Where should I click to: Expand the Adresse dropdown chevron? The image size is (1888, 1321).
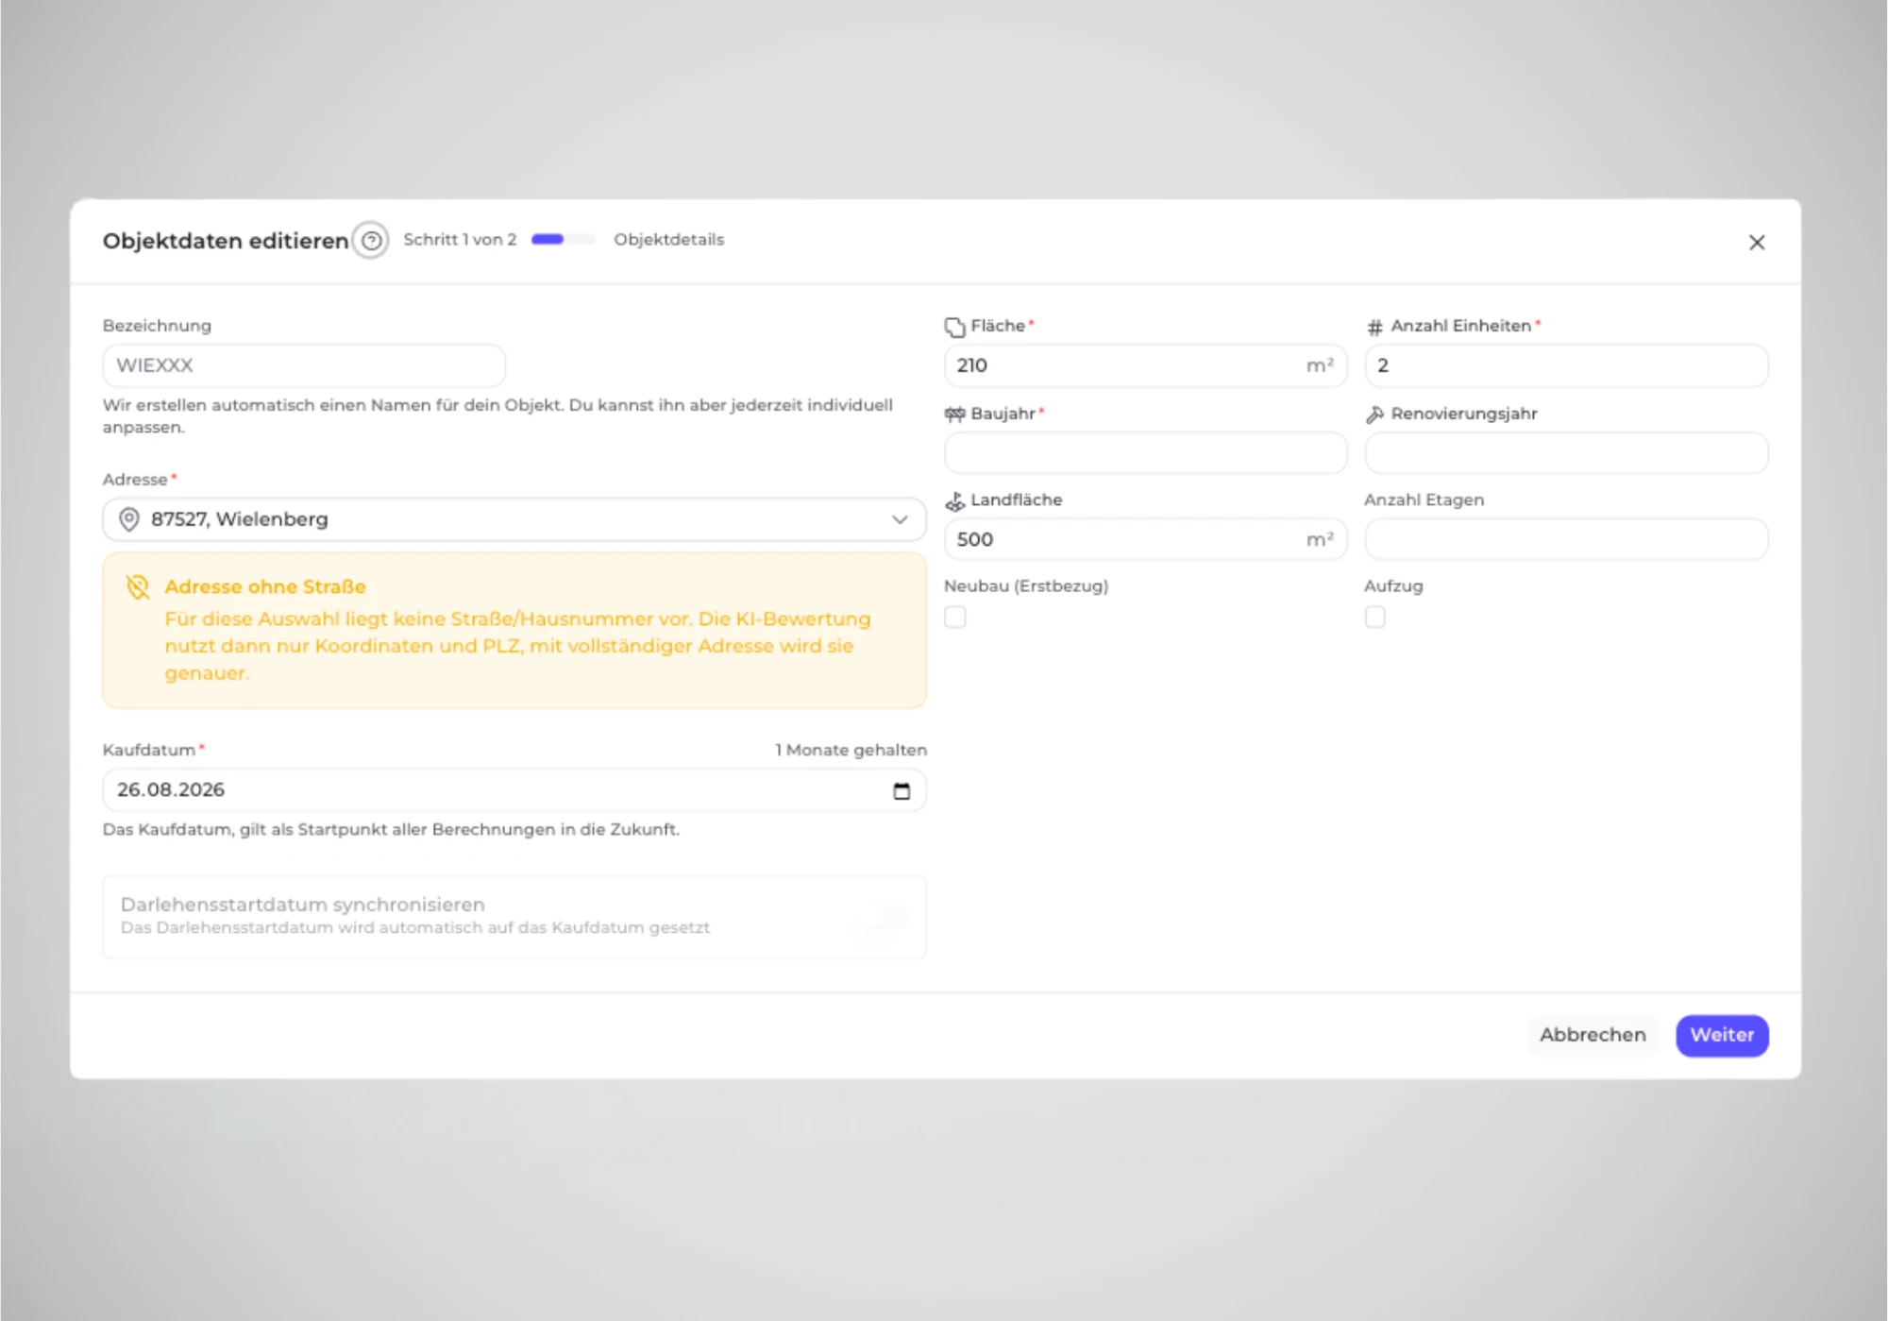click(900, 520)
